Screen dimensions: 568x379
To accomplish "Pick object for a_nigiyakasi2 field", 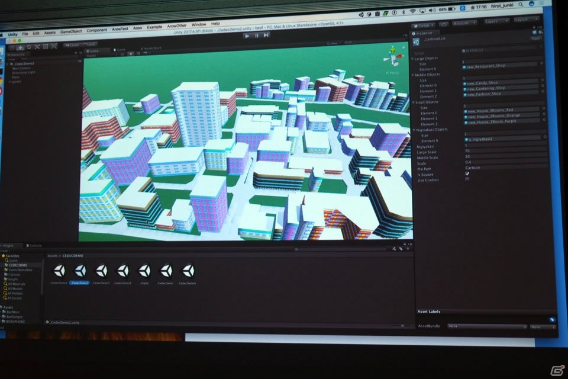I will point(545,137).
